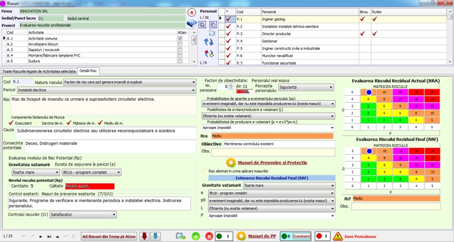454x242 pixels.
Task: Open the RRF p0 dropdown
Action: tap(272, 200)
